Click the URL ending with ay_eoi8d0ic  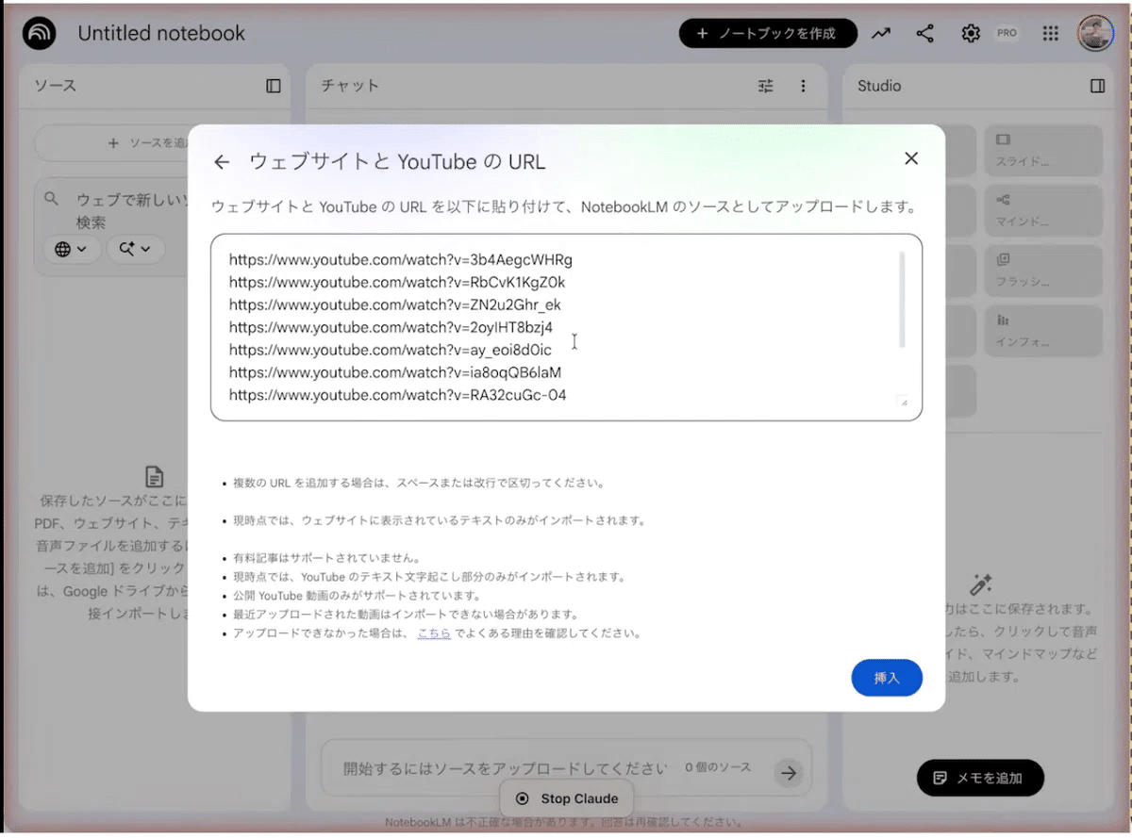(391, 350)
